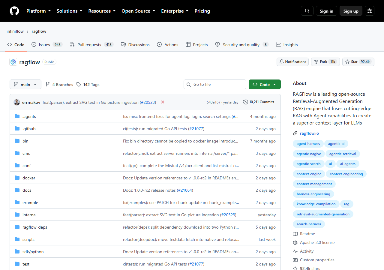The width and height of the screenshot is (384, 270).
Task: Click the Readme book icon
Action: pos(295,234)
